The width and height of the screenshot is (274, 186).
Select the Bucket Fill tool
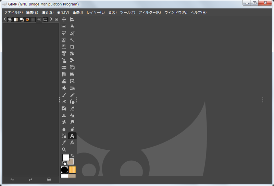tap(64, 88)
